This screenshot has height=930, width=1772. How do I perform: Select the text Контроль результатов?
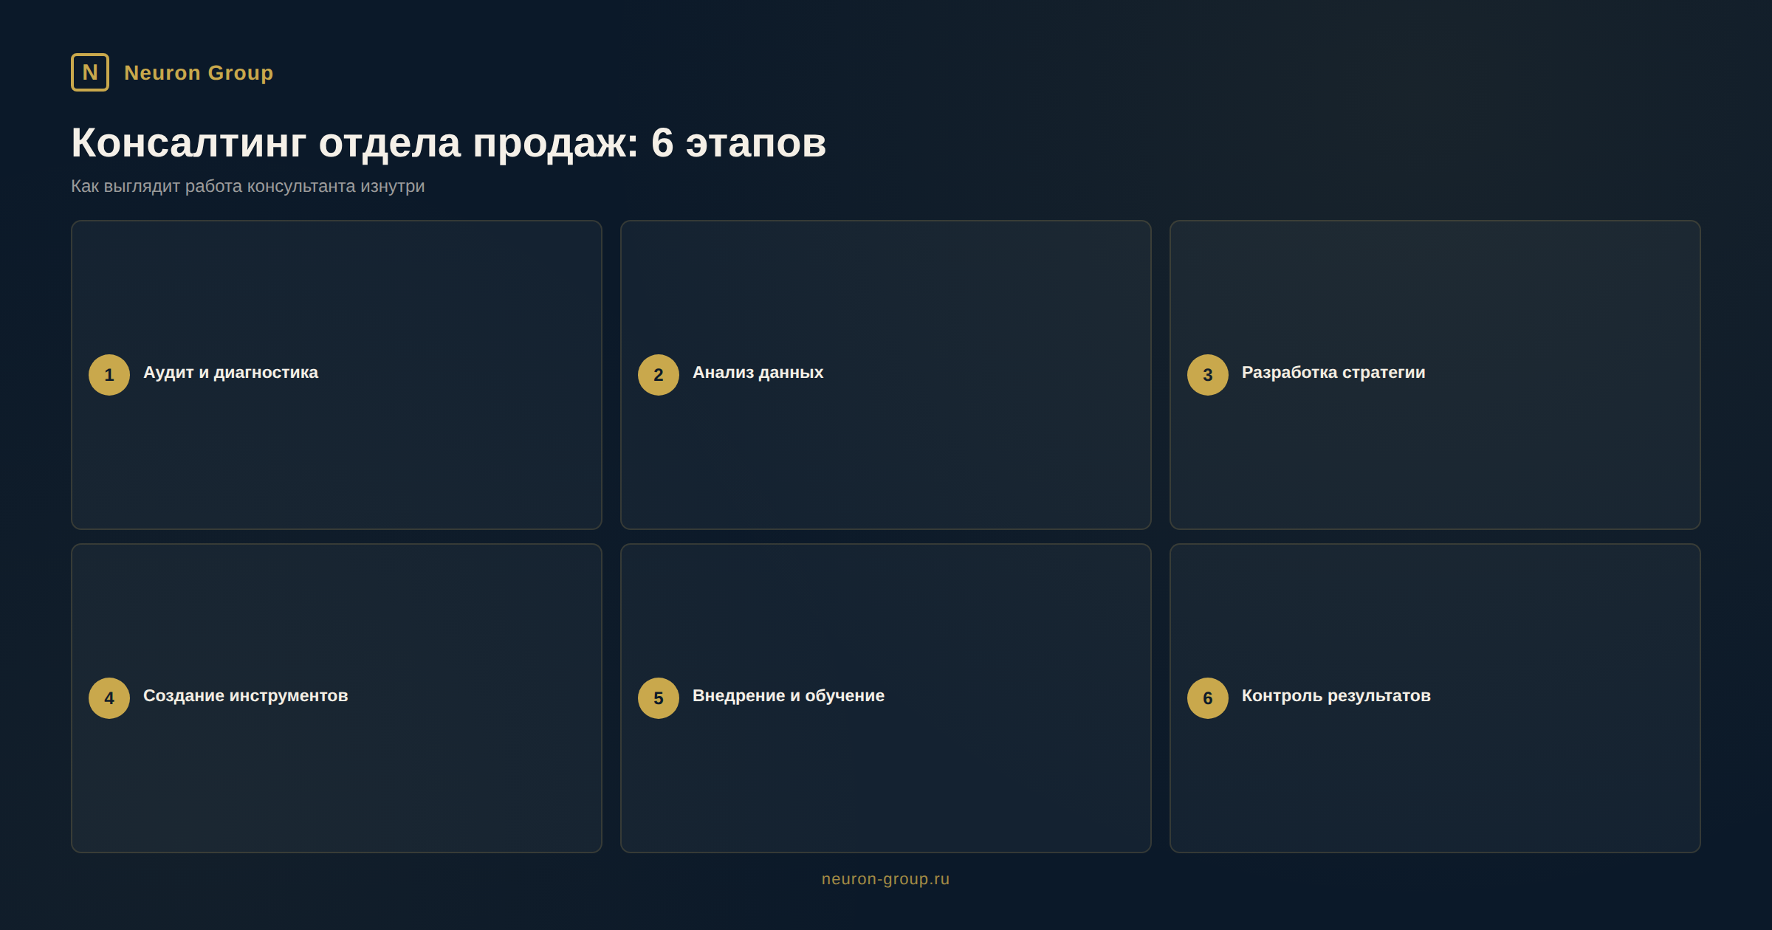[x=1336, y=696]
